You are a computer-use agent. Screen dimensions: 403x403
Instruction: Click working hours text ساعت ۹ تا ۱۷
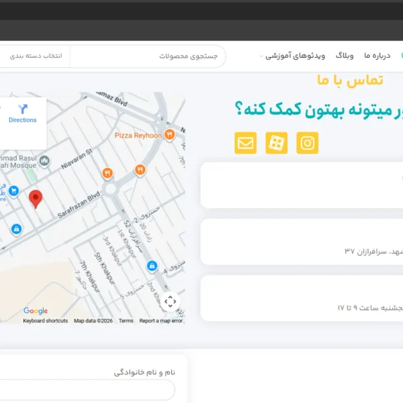pos(359,308)
